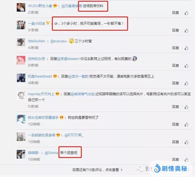Like the comment by WUDU野生小象
The height and width of the screenshot is (177, 195).
point(186,13)
